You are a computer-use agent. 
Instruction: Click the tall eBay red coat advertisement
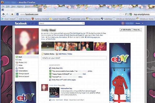click(120, 73)
